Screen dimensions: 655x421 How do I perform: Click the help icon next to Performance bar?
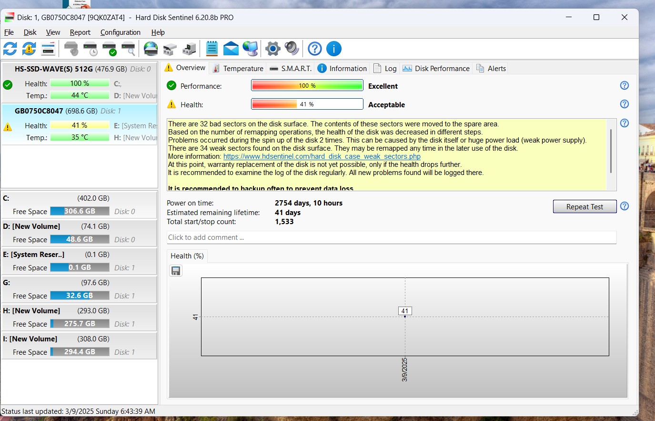[625, 85]
